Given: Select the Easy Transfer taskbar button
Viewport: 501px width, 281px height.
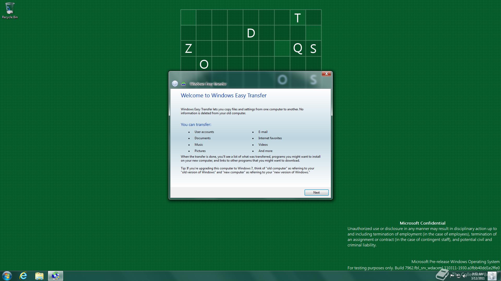Looking at the screenshot, I should (55, 276).
